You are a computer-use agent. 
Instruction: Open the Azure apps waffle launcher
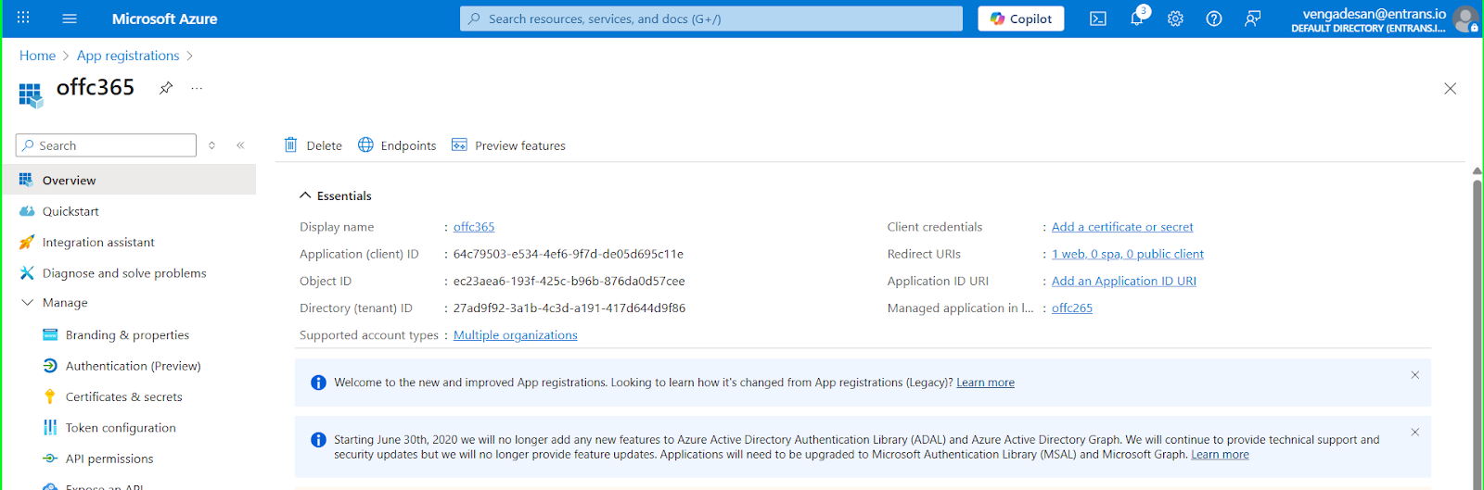coord(23,18)
